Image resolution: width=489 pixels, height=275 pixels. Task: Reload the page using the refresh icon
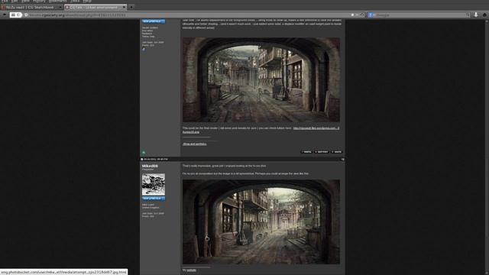point(362,15)
